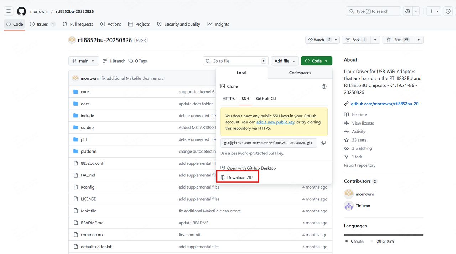Click the include folder icon
This screenshot has height=254, width=456.
tap(76, 116)
